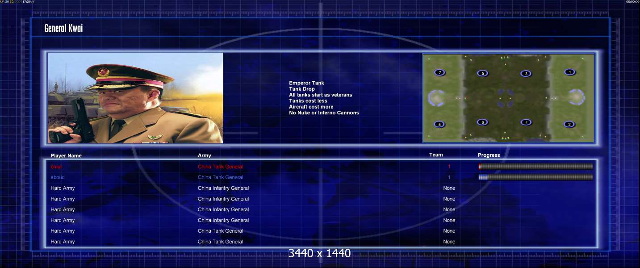Viewport: 640px width, 268px height.
Task: Click omar's China Tank General army
Action: click(221, 167)
